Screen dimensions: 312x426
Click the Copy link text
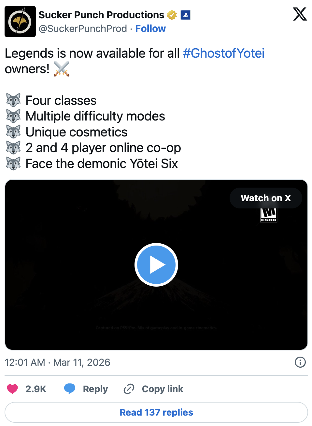[x=163, y=389]
